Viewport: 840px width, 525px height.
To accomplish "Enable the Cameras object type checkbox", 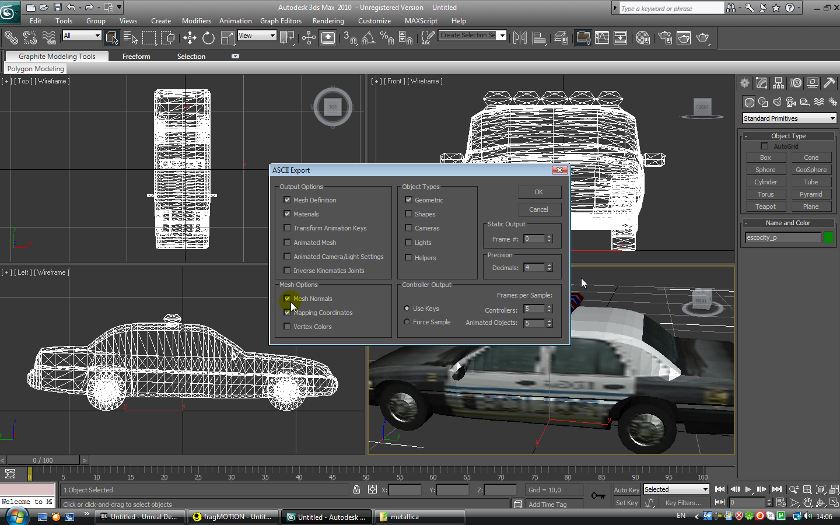I will tap(408, 228).
